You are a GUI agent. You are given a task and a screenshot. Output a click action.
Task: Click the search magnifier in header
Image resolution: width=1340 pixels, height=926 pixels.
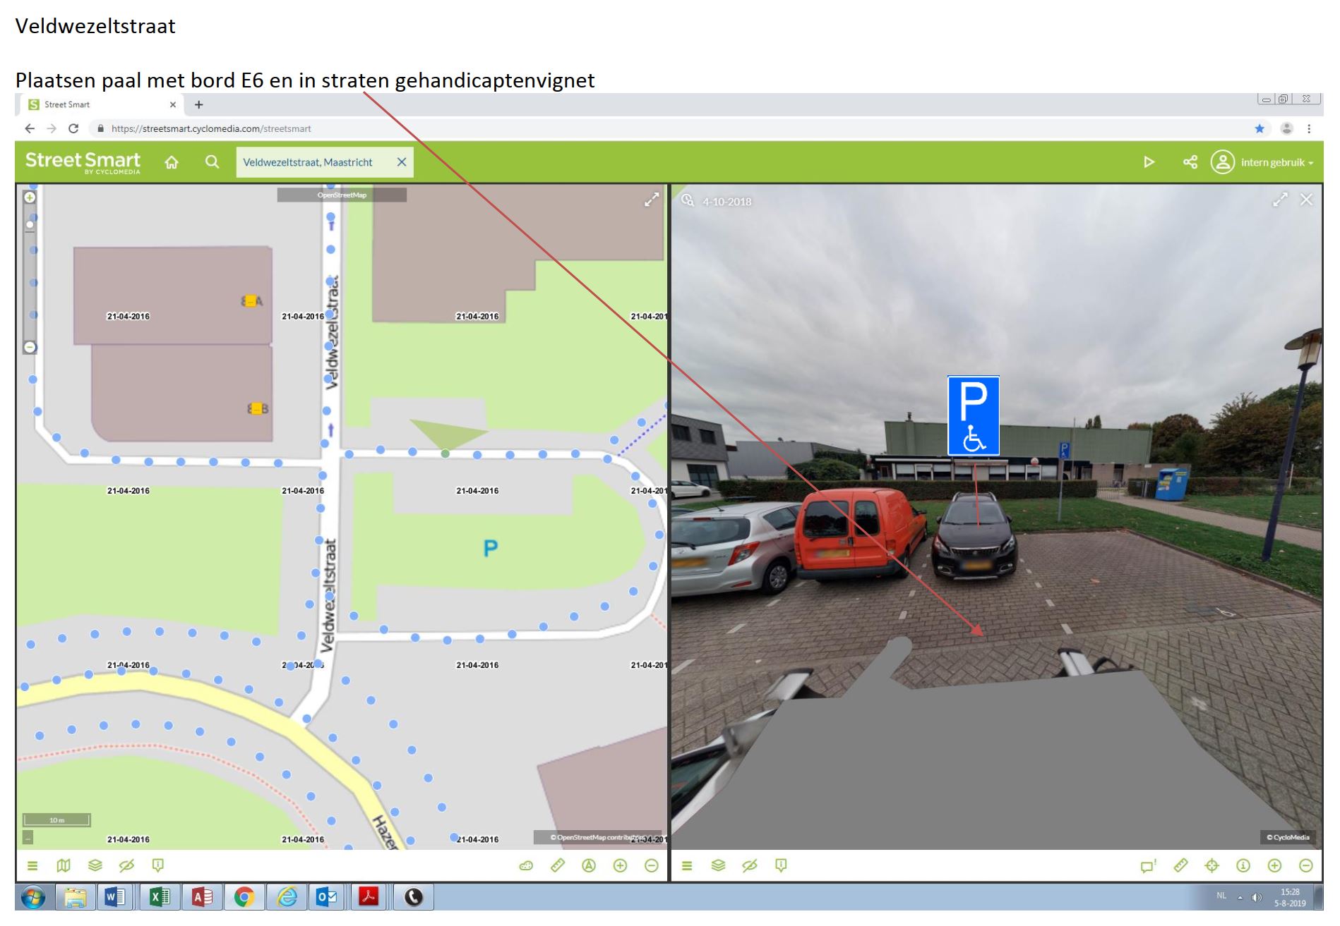click(212, 162)
